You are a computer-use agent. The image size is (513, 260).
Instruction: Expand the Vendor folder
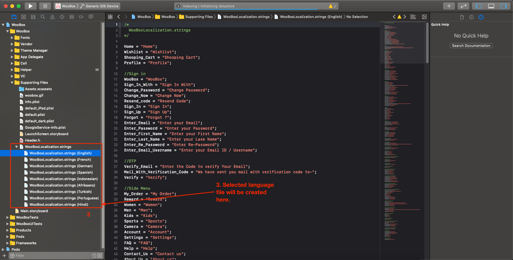12,44
